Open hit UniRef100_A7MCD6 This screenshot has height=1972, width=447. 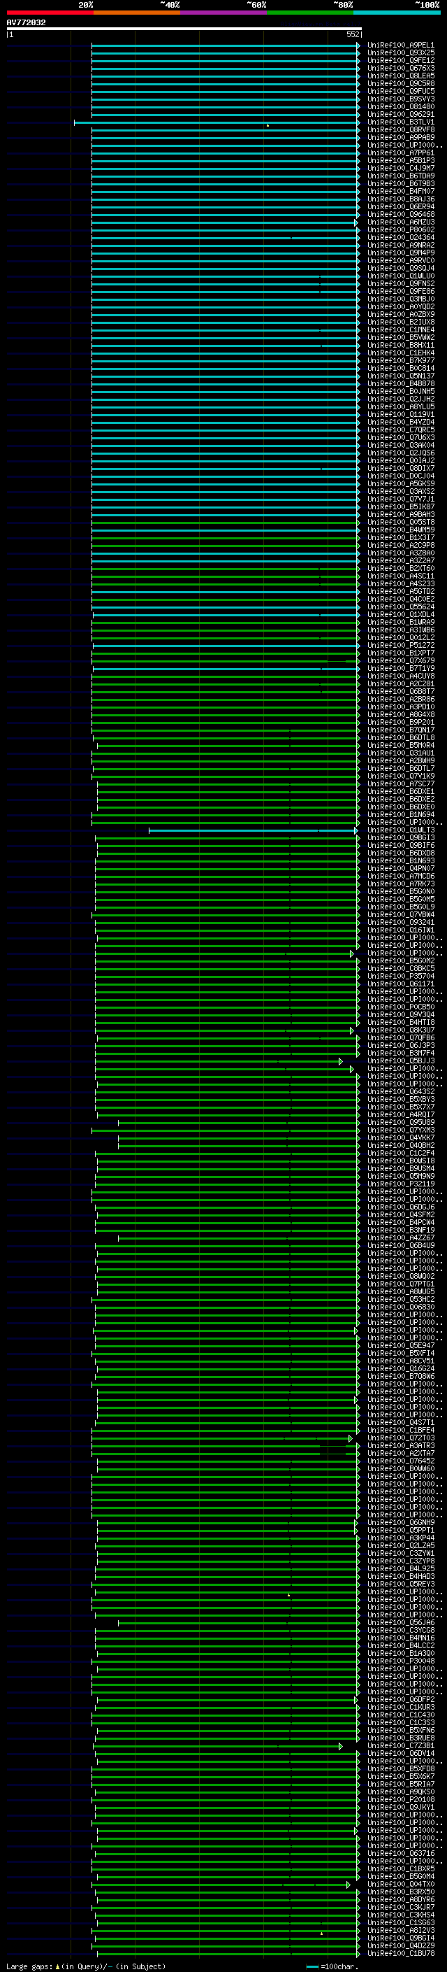[x=400, y=876]
